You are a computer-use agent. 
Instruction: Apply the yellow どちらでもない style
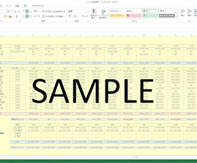point(117,15)
